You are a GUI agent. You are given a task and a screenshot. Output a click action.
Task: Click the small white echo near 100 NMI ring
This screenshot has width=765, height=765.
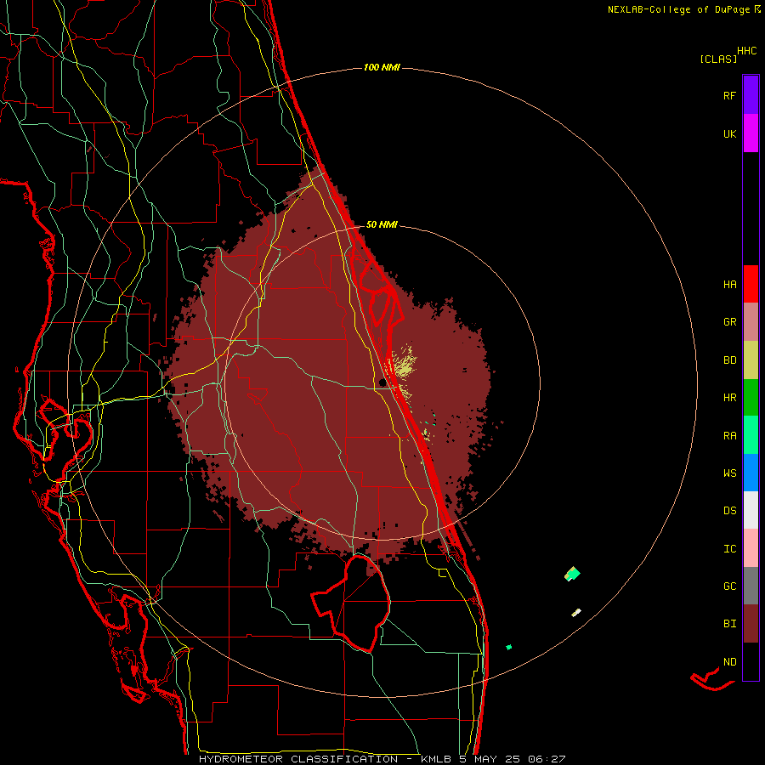click(576, 612)
